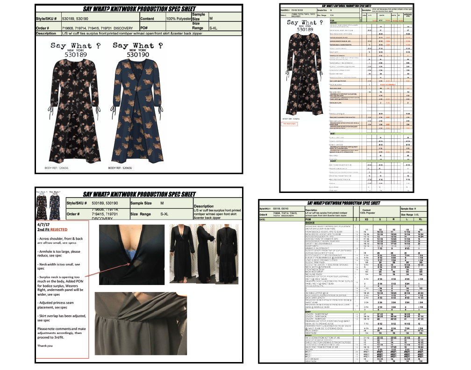Click the title of the graded size chart sheet
Viewport: 471px width, 370px height.
[343, 203]
